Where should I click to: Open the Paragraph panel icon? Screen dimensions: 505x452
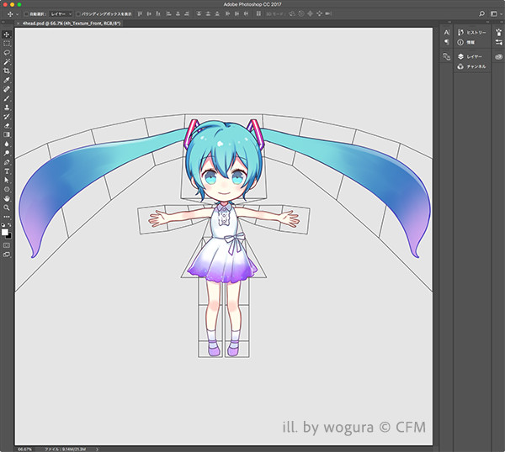pyautogui.click(x=446, y=42)
